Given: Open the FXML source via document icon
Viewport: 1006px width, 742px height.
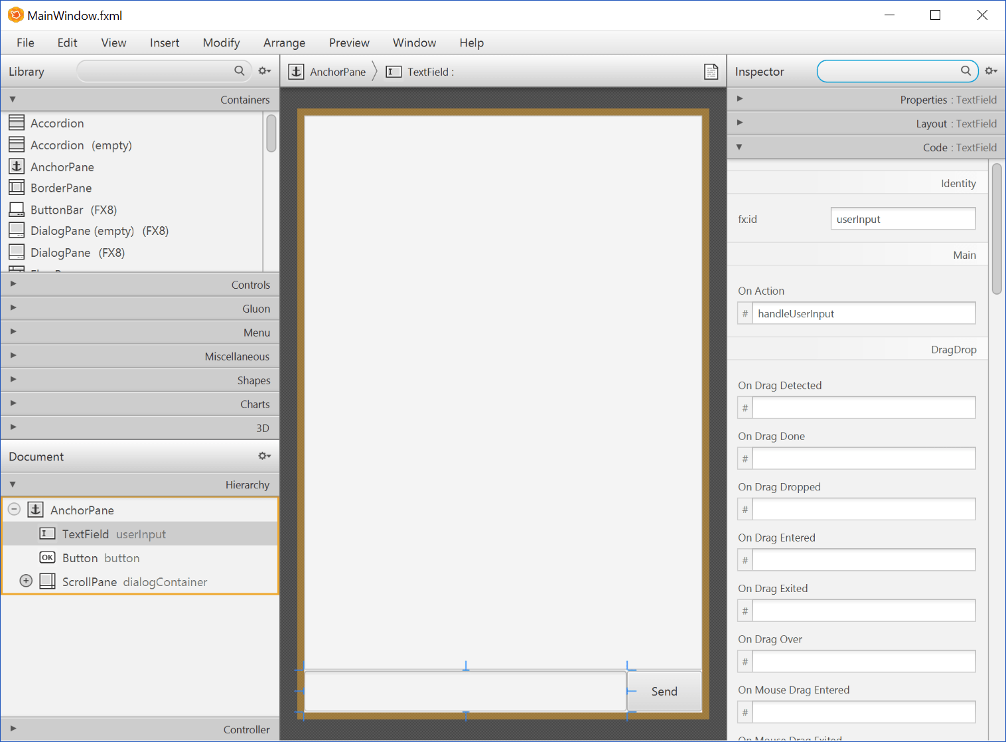Looking at the screenshot, I should (x=711, y=71).
